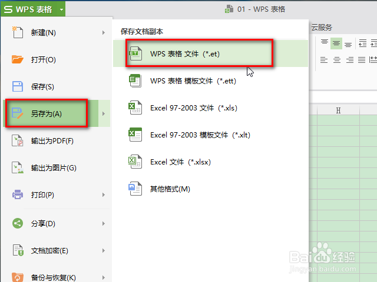Image resolution: width=377 pixels, height=282 pixels.
Task: Click the Excel xlsx file icon
Action: [x=135, y=162]
